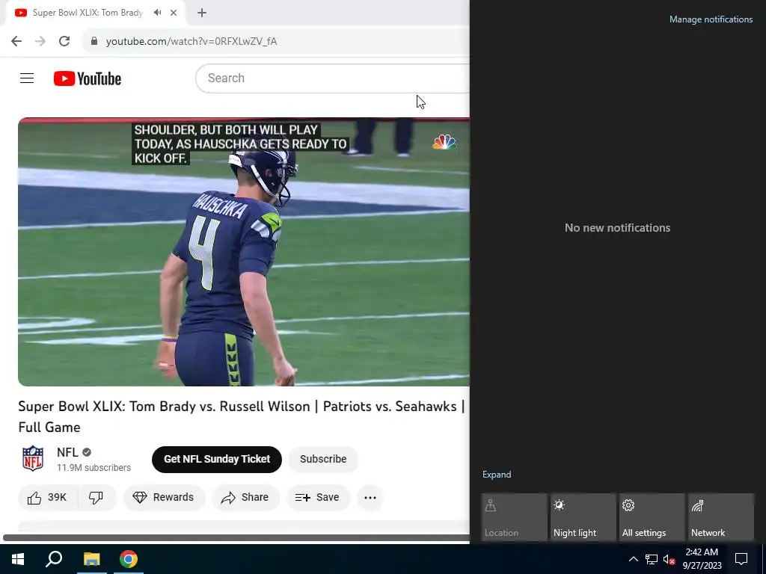Click the verified badge next to NFL
Viewport: 766px width, 574px height.
click(x=87, y=452)
